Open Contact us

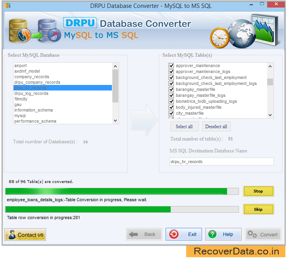click(25, 235)
